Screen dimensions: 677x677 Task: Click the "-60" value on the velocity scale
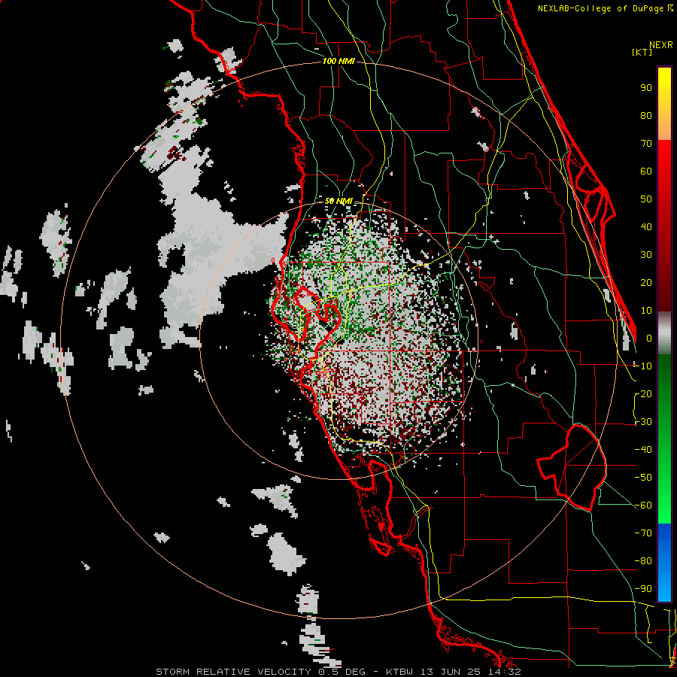(643, 505)
